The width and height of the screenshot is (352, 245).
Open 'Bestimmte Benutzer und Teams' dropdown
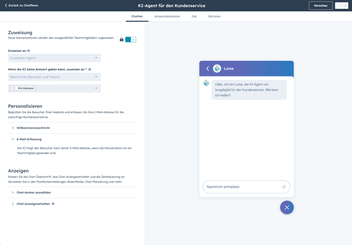54,77
